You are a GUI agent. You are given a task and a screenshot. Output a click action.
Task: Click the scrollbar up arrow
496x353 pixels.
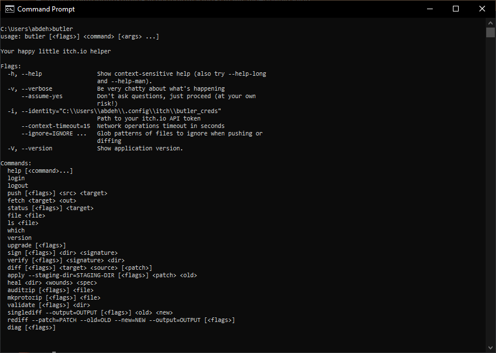tap(490, 23)
